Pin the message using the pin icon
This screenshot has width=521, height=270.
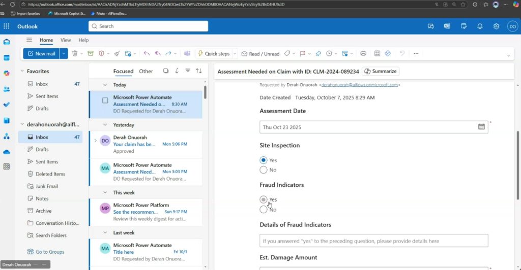(318, 53)
